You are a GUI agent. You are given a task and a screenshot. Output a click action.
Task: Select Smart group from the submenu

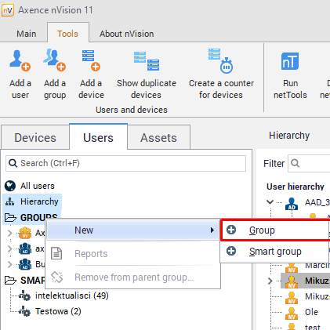click(275, 252)
